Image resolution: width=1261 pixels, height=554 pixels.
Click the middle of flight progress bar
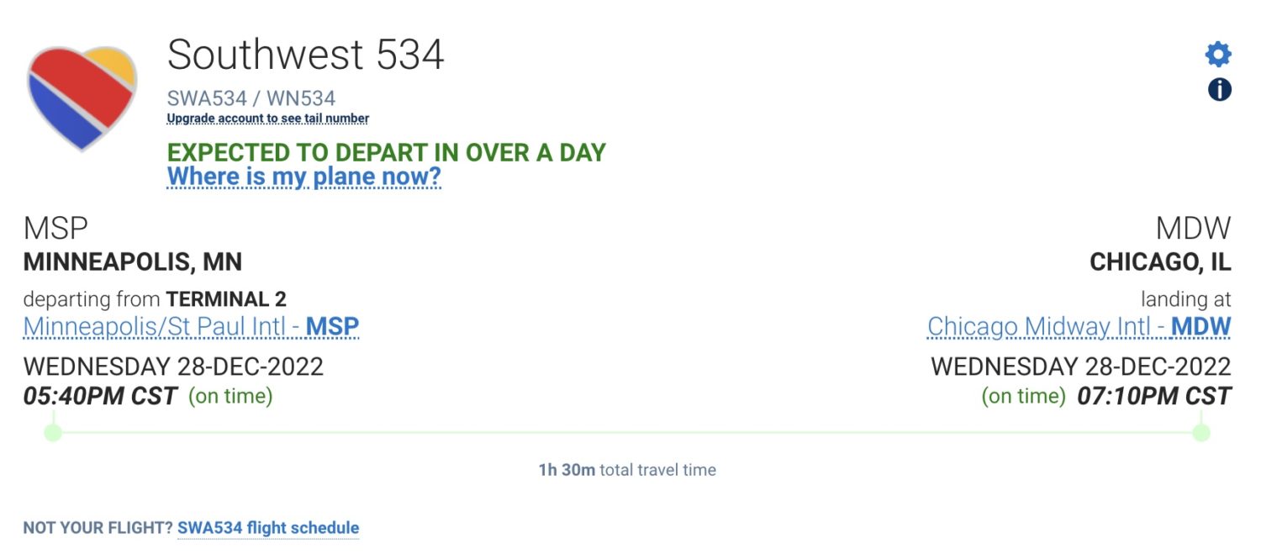627,433
